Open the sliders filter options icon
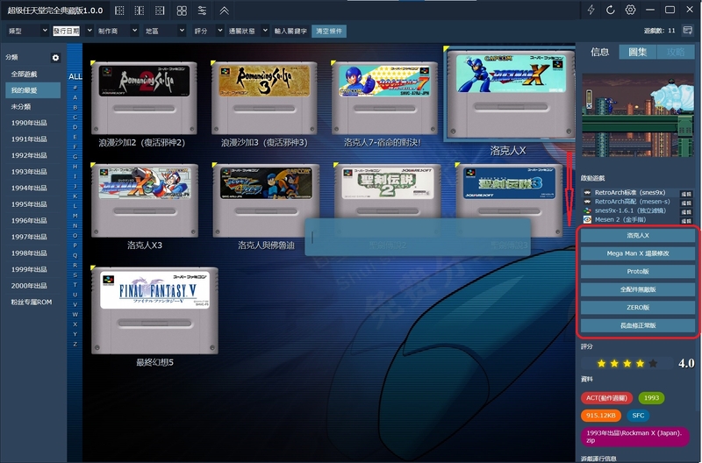 [x=202, y=11]
